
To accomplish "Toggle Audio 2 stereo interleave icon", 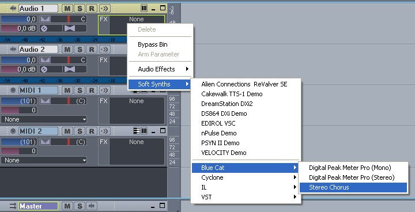I will (x=70, y=69).
